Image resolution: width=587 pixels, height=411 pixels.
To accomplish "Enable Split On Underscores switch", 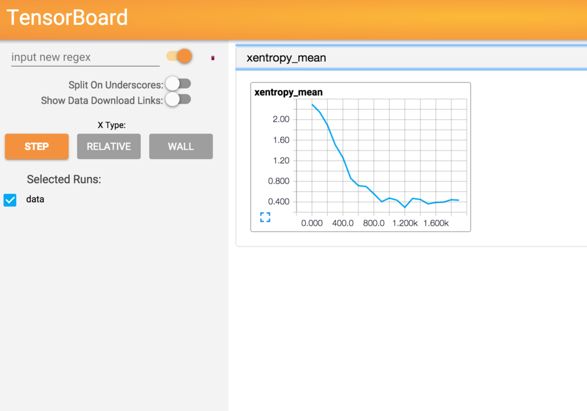I will coord(178,84).
